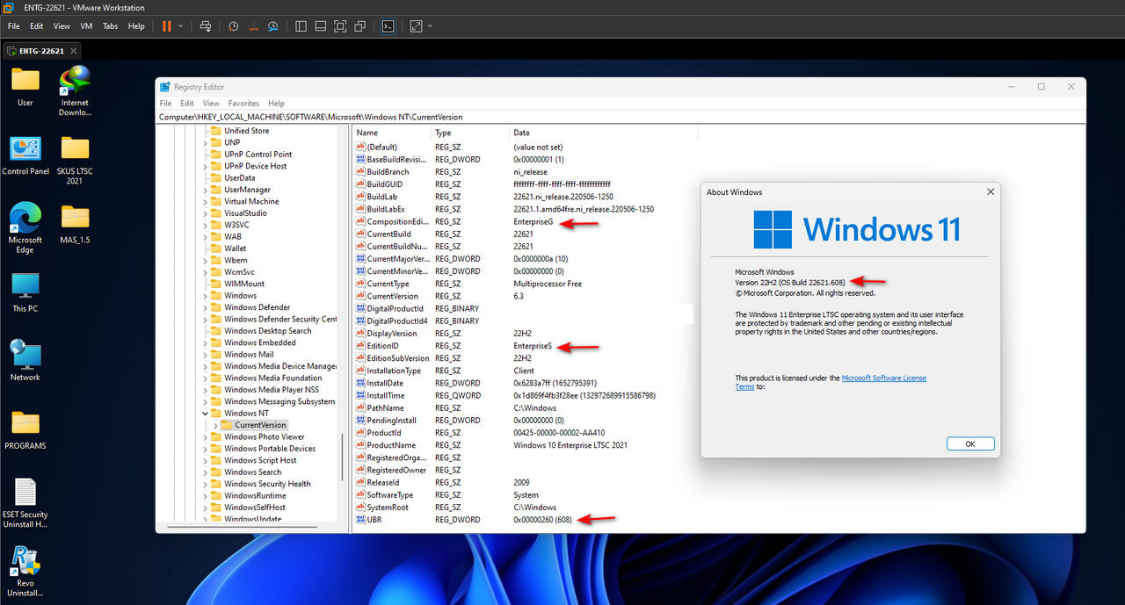This screenshot has width=1125, height=605.
Task: Select the InstallDate value row
Action: pyautogui.click(x=523, y=383)
